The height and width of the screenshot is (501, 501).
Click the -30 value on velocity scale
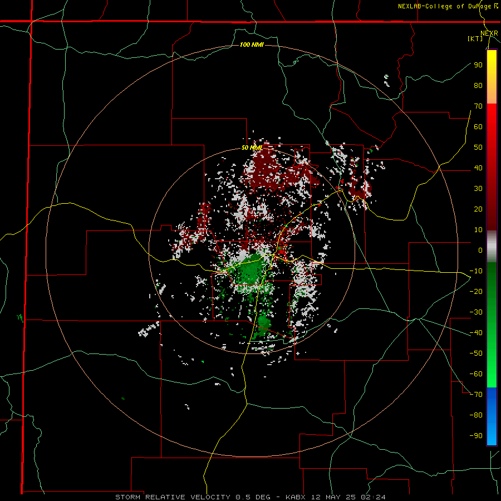point(476,312)
